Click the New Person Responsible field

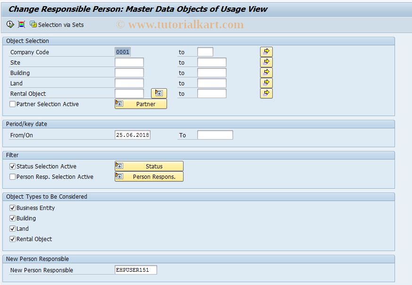point(136,270)
